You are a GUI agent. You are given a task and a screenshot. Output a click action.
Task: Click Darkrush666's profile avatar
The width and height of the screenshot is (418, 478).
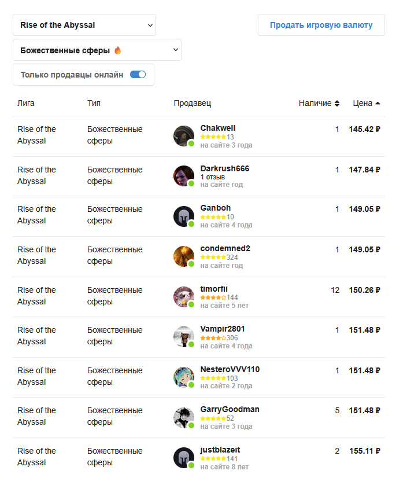point(184,176)
